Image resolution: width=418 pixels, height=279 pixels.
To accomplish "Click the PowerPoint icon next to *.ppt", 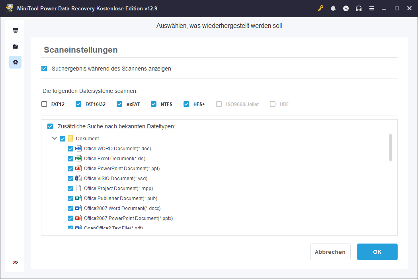I will [78, 169].
